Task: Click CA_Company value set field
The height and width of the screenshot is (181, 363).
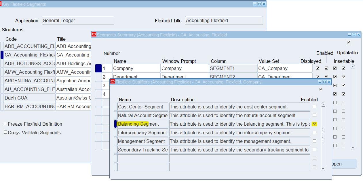Action: 285,68
